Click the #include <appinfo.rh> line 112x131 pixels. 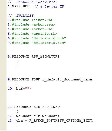(32, 34)
